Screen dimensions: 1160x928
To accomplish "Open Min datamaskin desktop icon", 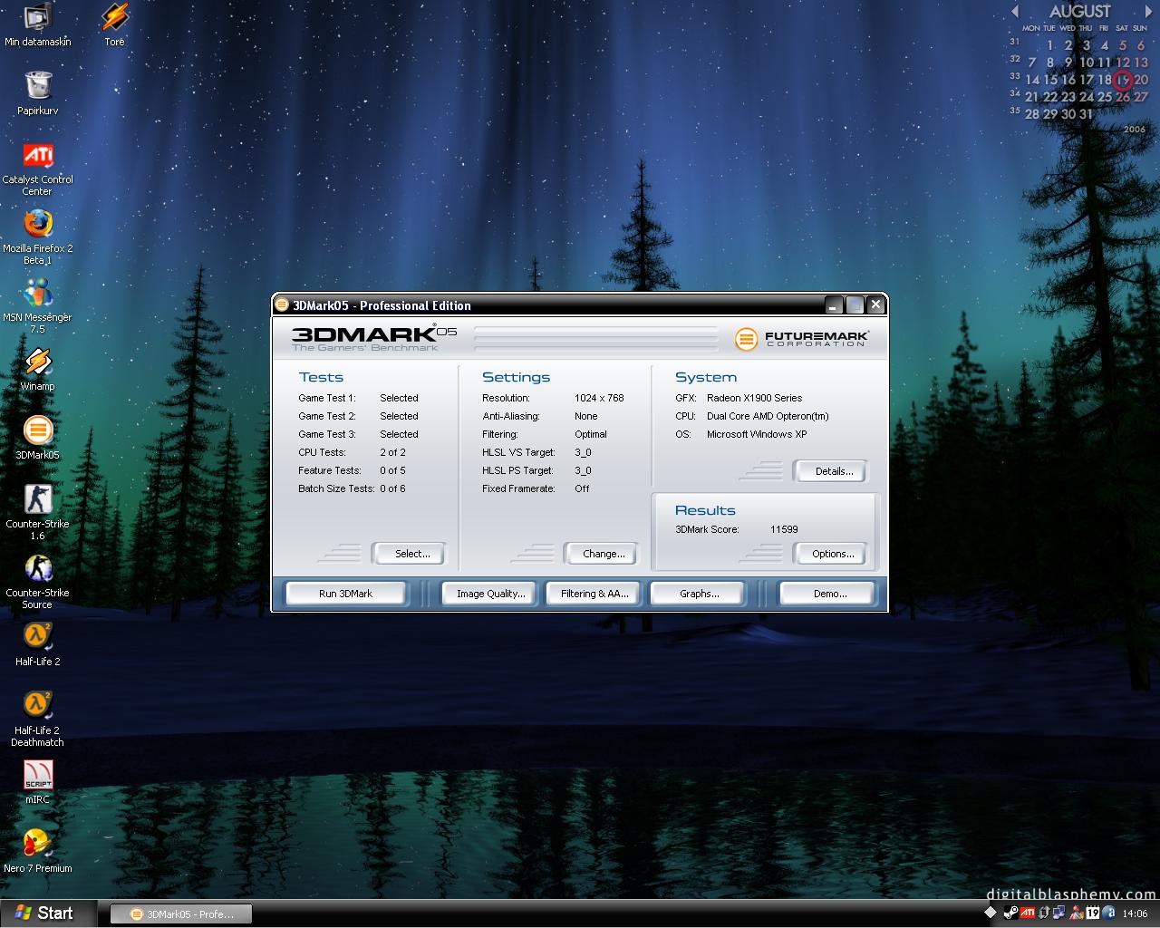I will [37, 24].
